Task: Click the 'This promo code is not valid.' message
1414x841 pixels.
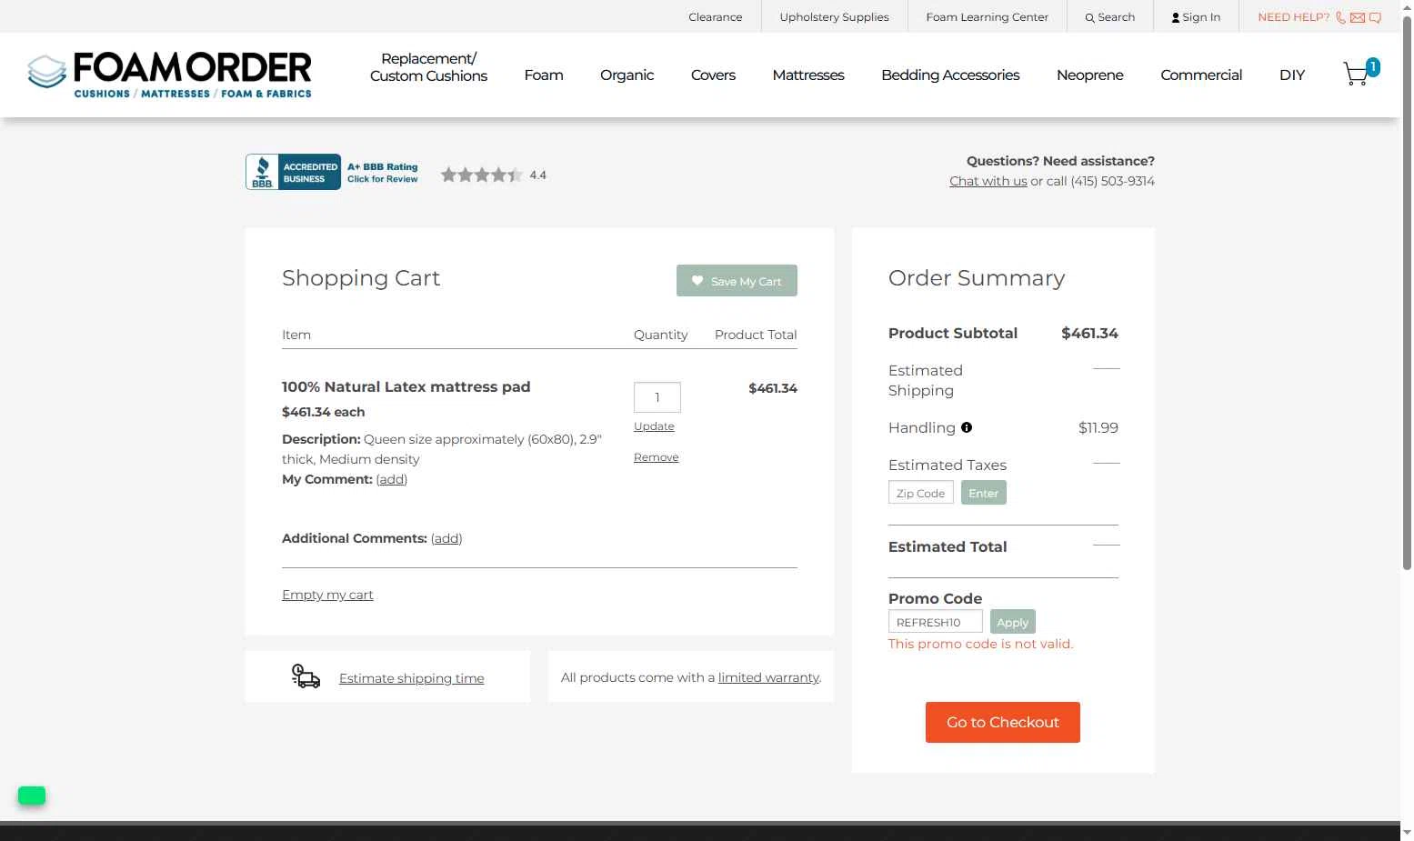Action: [x=980, y=644]
